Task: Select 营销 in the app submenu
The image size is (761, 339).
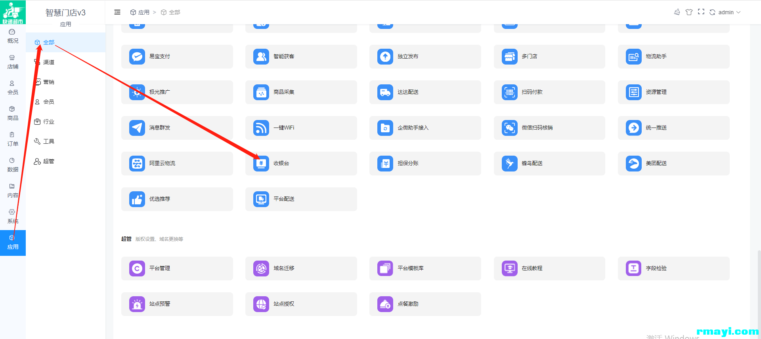Action: tap(66, 82)
